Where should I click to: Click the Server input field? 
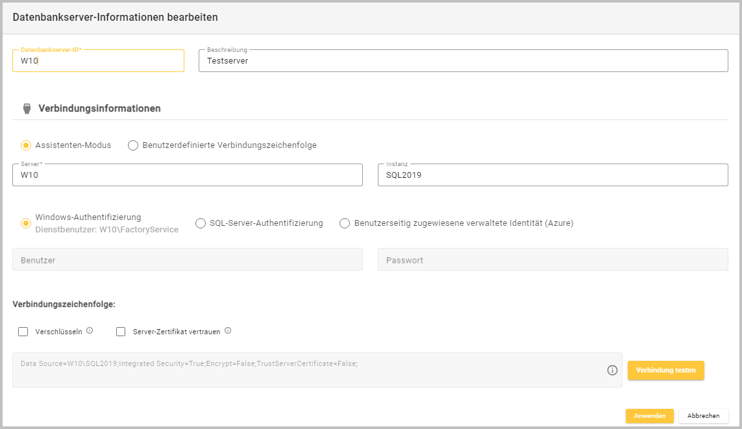tap(187, 175)
